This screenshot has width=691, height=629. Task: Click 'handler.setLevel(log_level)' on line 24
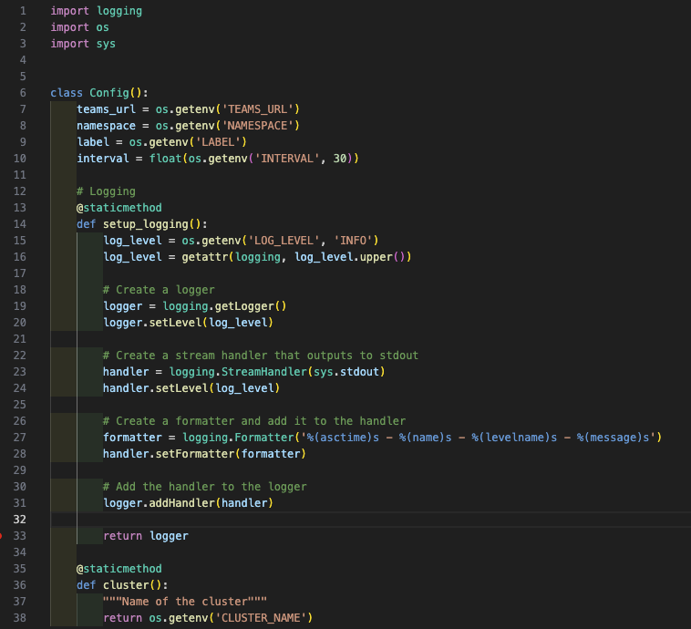pyautogui.click(x=191, y=388)
